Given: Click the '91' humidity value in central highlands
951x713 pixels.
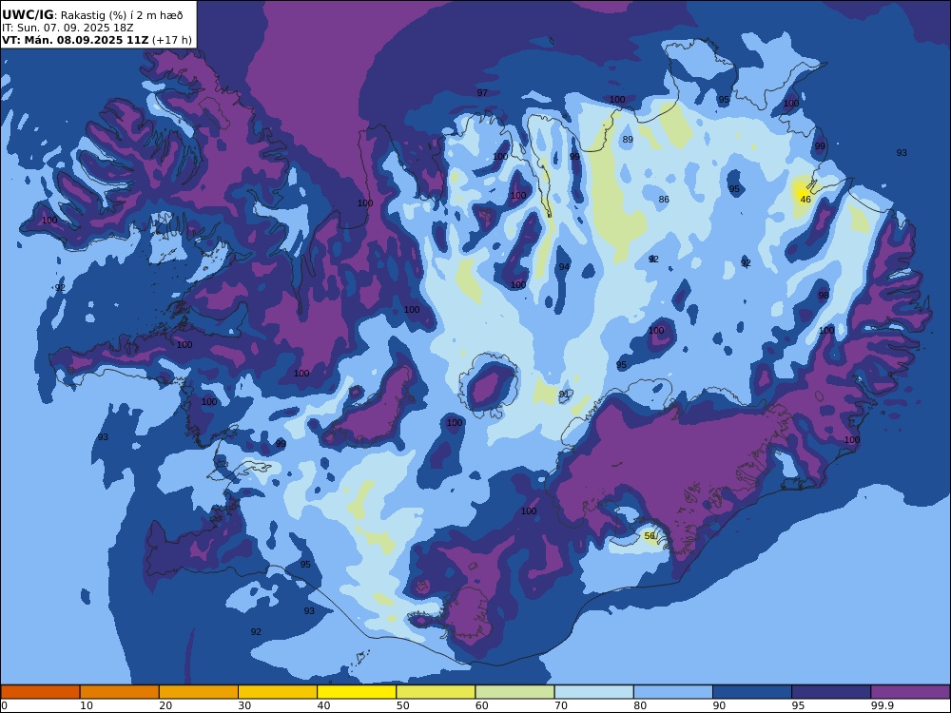Looking at the screenshot, I should tap(564, 395).
